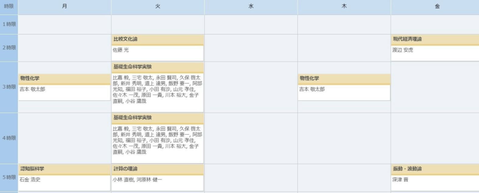Viewport: 479px width, 193px height.
Task: View the 振動・波動論 course on Friday
Action: pyautogui.click(x=407, y=168)
